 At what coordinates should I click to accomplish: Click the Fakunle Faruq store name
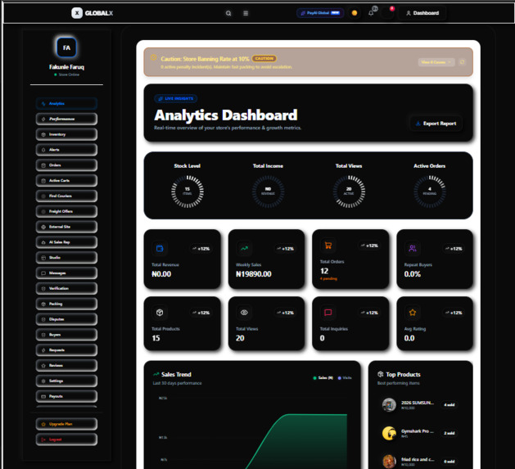pyautogui.click(x=66, y=67)
